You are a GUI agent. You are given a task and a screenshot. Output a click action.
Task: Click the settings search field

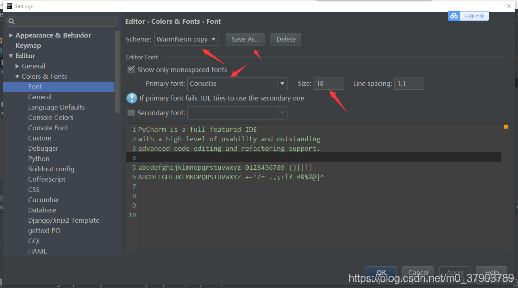63,21
